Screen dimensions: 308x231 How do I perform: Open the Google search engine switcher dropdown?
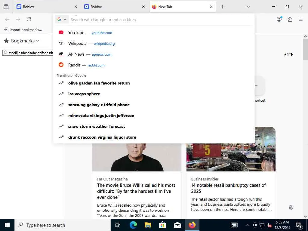point(62,19)
